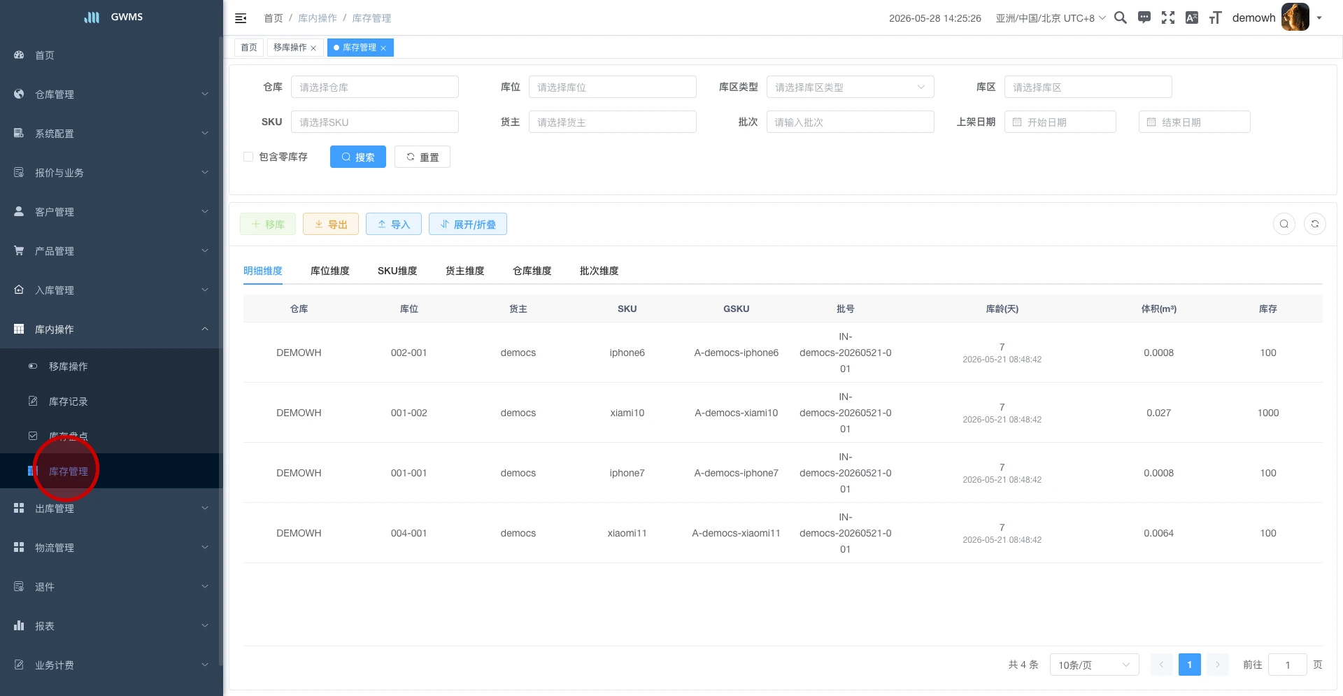Select the 仓库维度 tab
1343x696 pixels.
[532, 271]
